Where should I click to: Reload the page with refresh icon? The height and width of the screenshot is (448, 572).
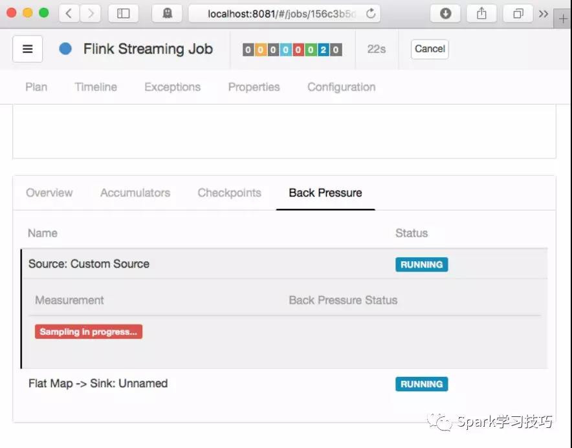[x=371, y=14]
